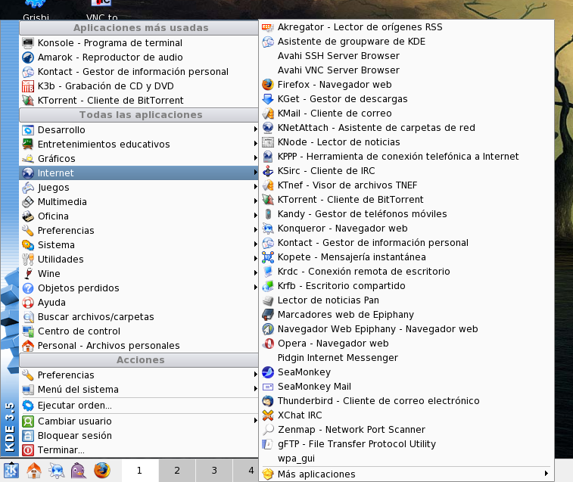Expand the Multimedia submenu arrow
This screenshot has width=573, height=482.
[x=255, y=201]
